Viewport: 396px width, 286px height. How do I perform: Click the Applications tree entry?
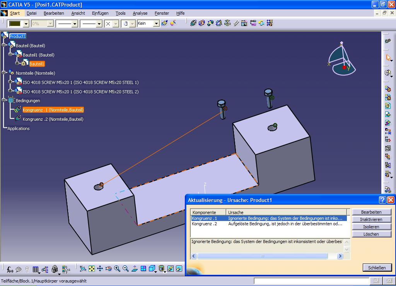pyautogui.click(x=19, y=128)
